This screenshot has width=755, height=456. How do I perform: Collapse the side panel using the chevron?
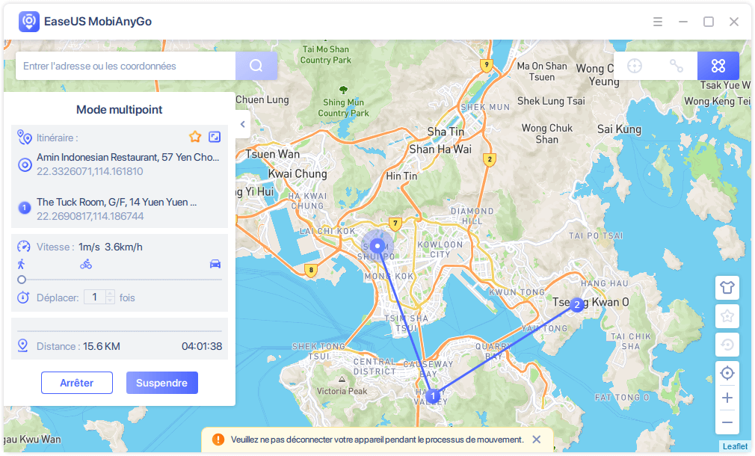tap(243, 125)
